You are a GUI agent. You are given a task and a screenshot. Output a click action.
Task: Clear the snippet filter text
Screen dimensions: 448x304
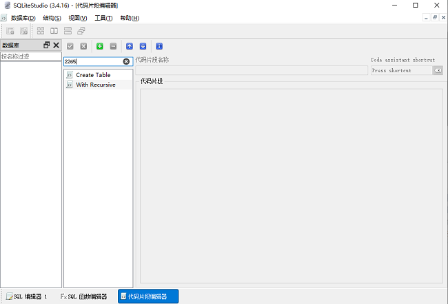coord(126,61)
